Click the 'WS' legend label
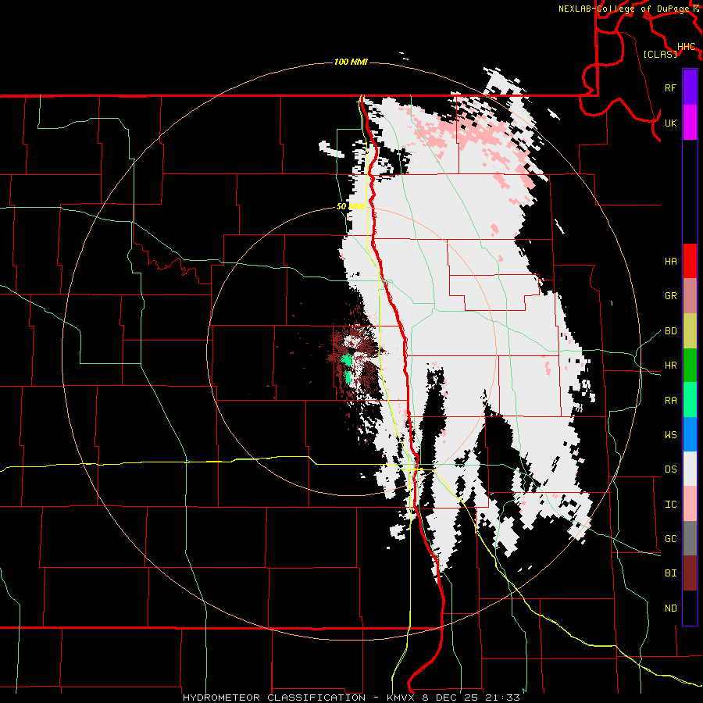 pyautogui.click(x=670, y=435)
